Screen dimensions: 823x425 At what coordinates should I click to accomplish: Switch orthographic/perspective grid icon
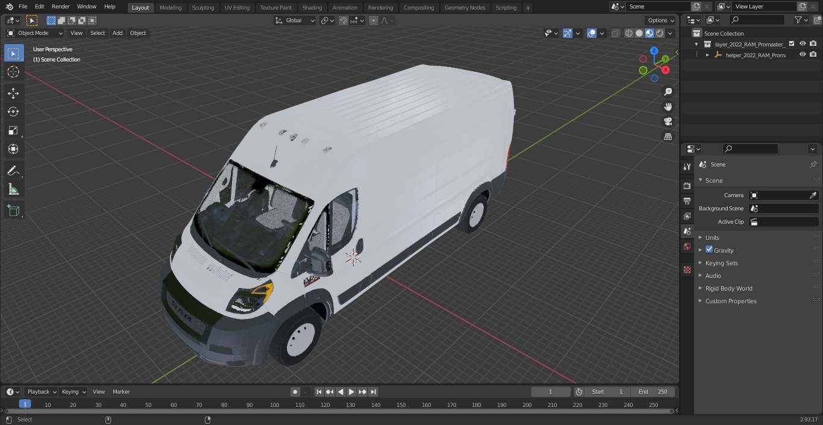pos(668,136)
